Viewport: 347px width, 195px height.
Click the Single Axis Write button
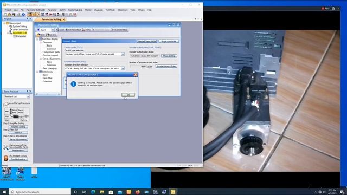pos(169,41)
